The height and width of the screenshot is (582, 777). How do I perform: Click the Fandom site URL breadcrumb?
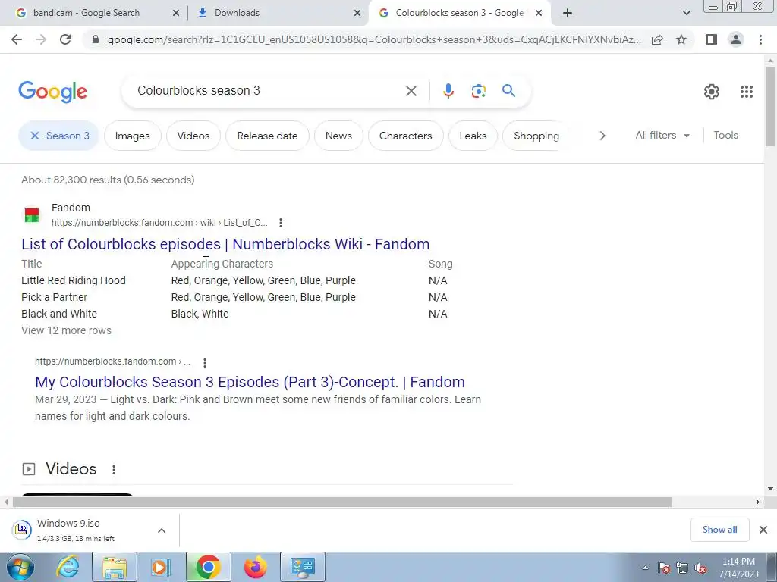(159, 223)
